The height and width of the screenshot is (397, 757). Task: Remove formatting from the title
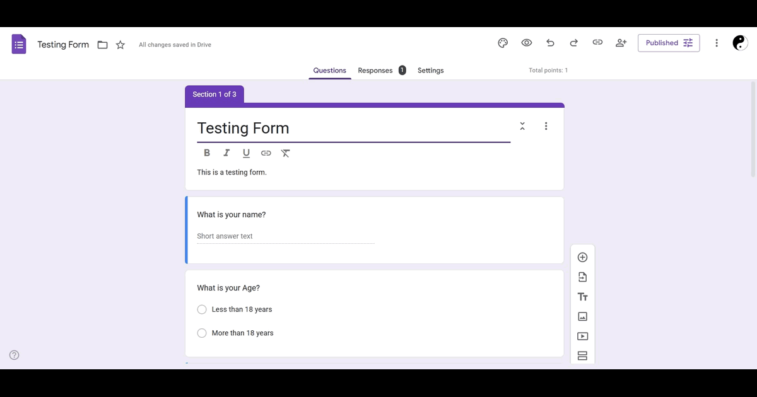(x=286, y=153)
